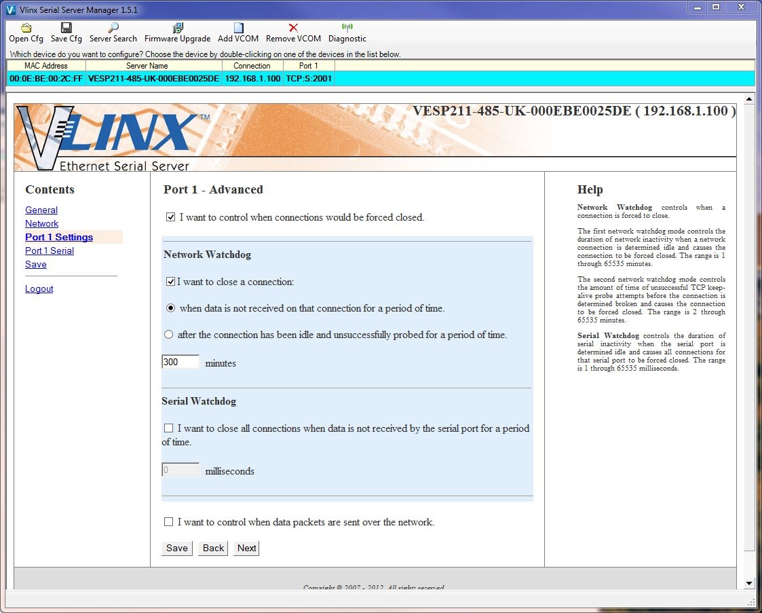The width and height of the screenshot is (762, 613).
Task: Click the Open Cfg folder icon
Action: pyautogui.click(x=26, y=29)
